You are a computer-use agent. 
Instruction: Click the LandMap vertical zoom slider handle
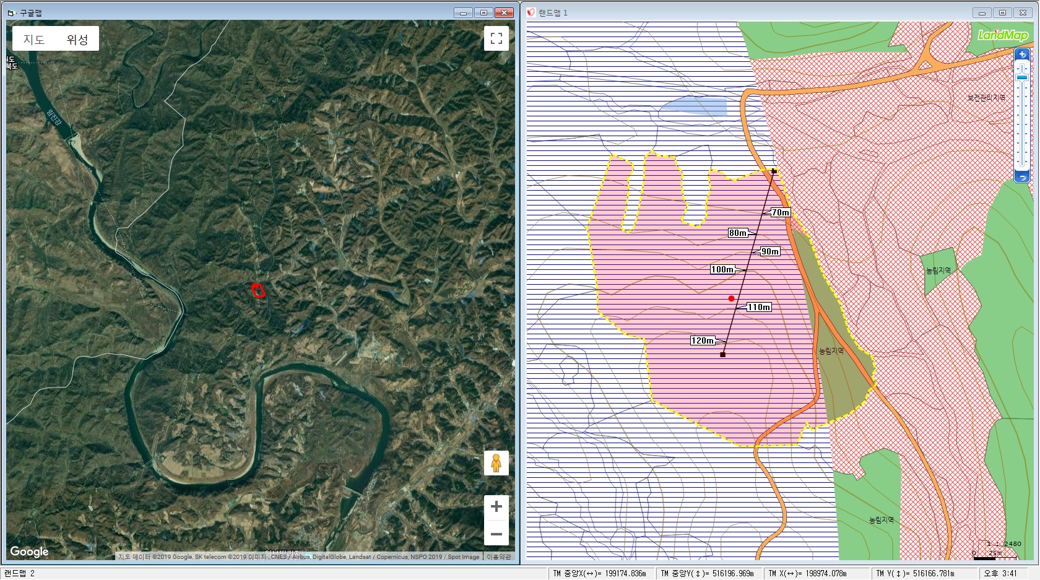point(1021,77)
